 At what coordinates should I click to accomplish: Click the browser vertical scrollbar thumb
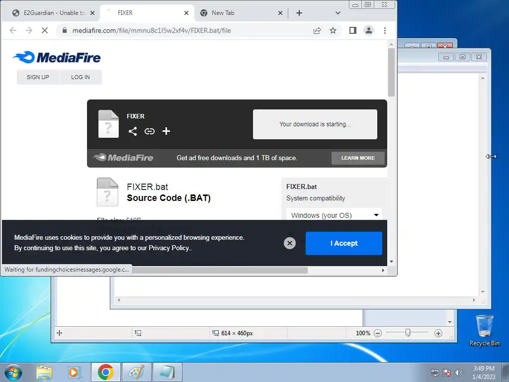coord(392,72)
